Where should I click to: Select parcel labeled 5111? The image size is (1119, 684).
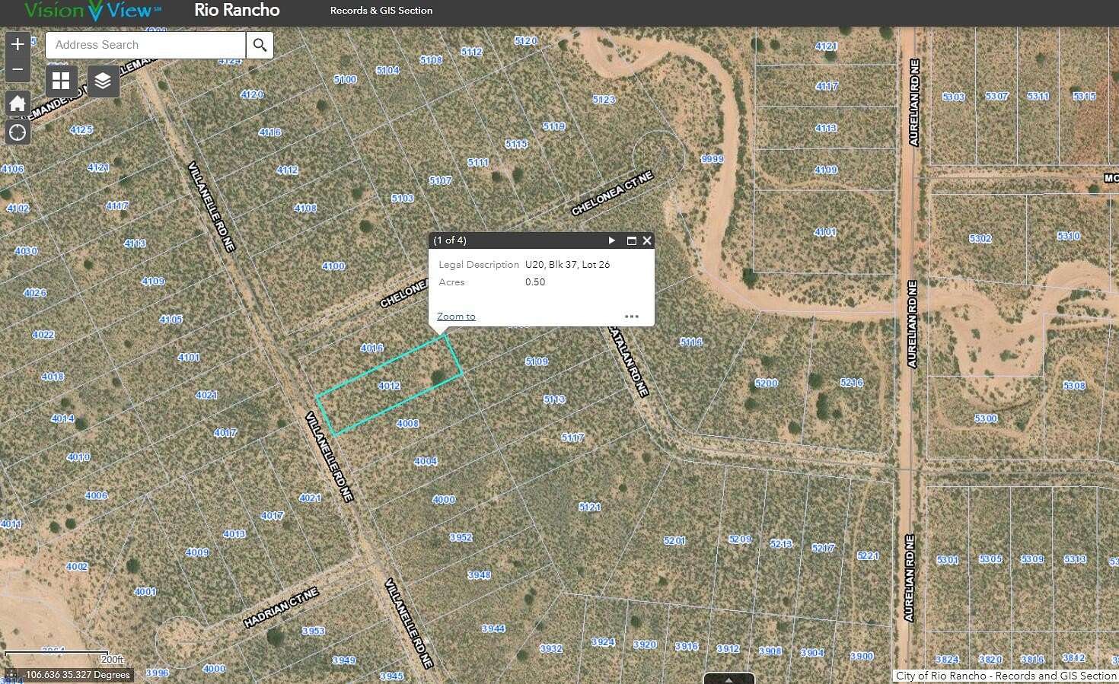pos(478,162)
